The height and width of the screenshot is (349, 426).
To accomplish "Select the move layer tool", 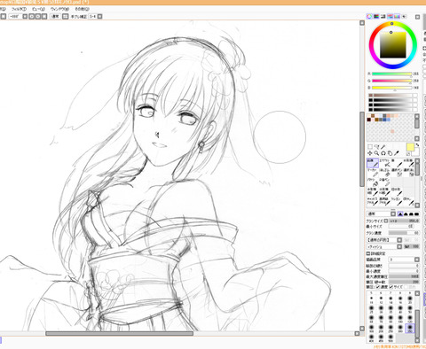I will [370, 153].
